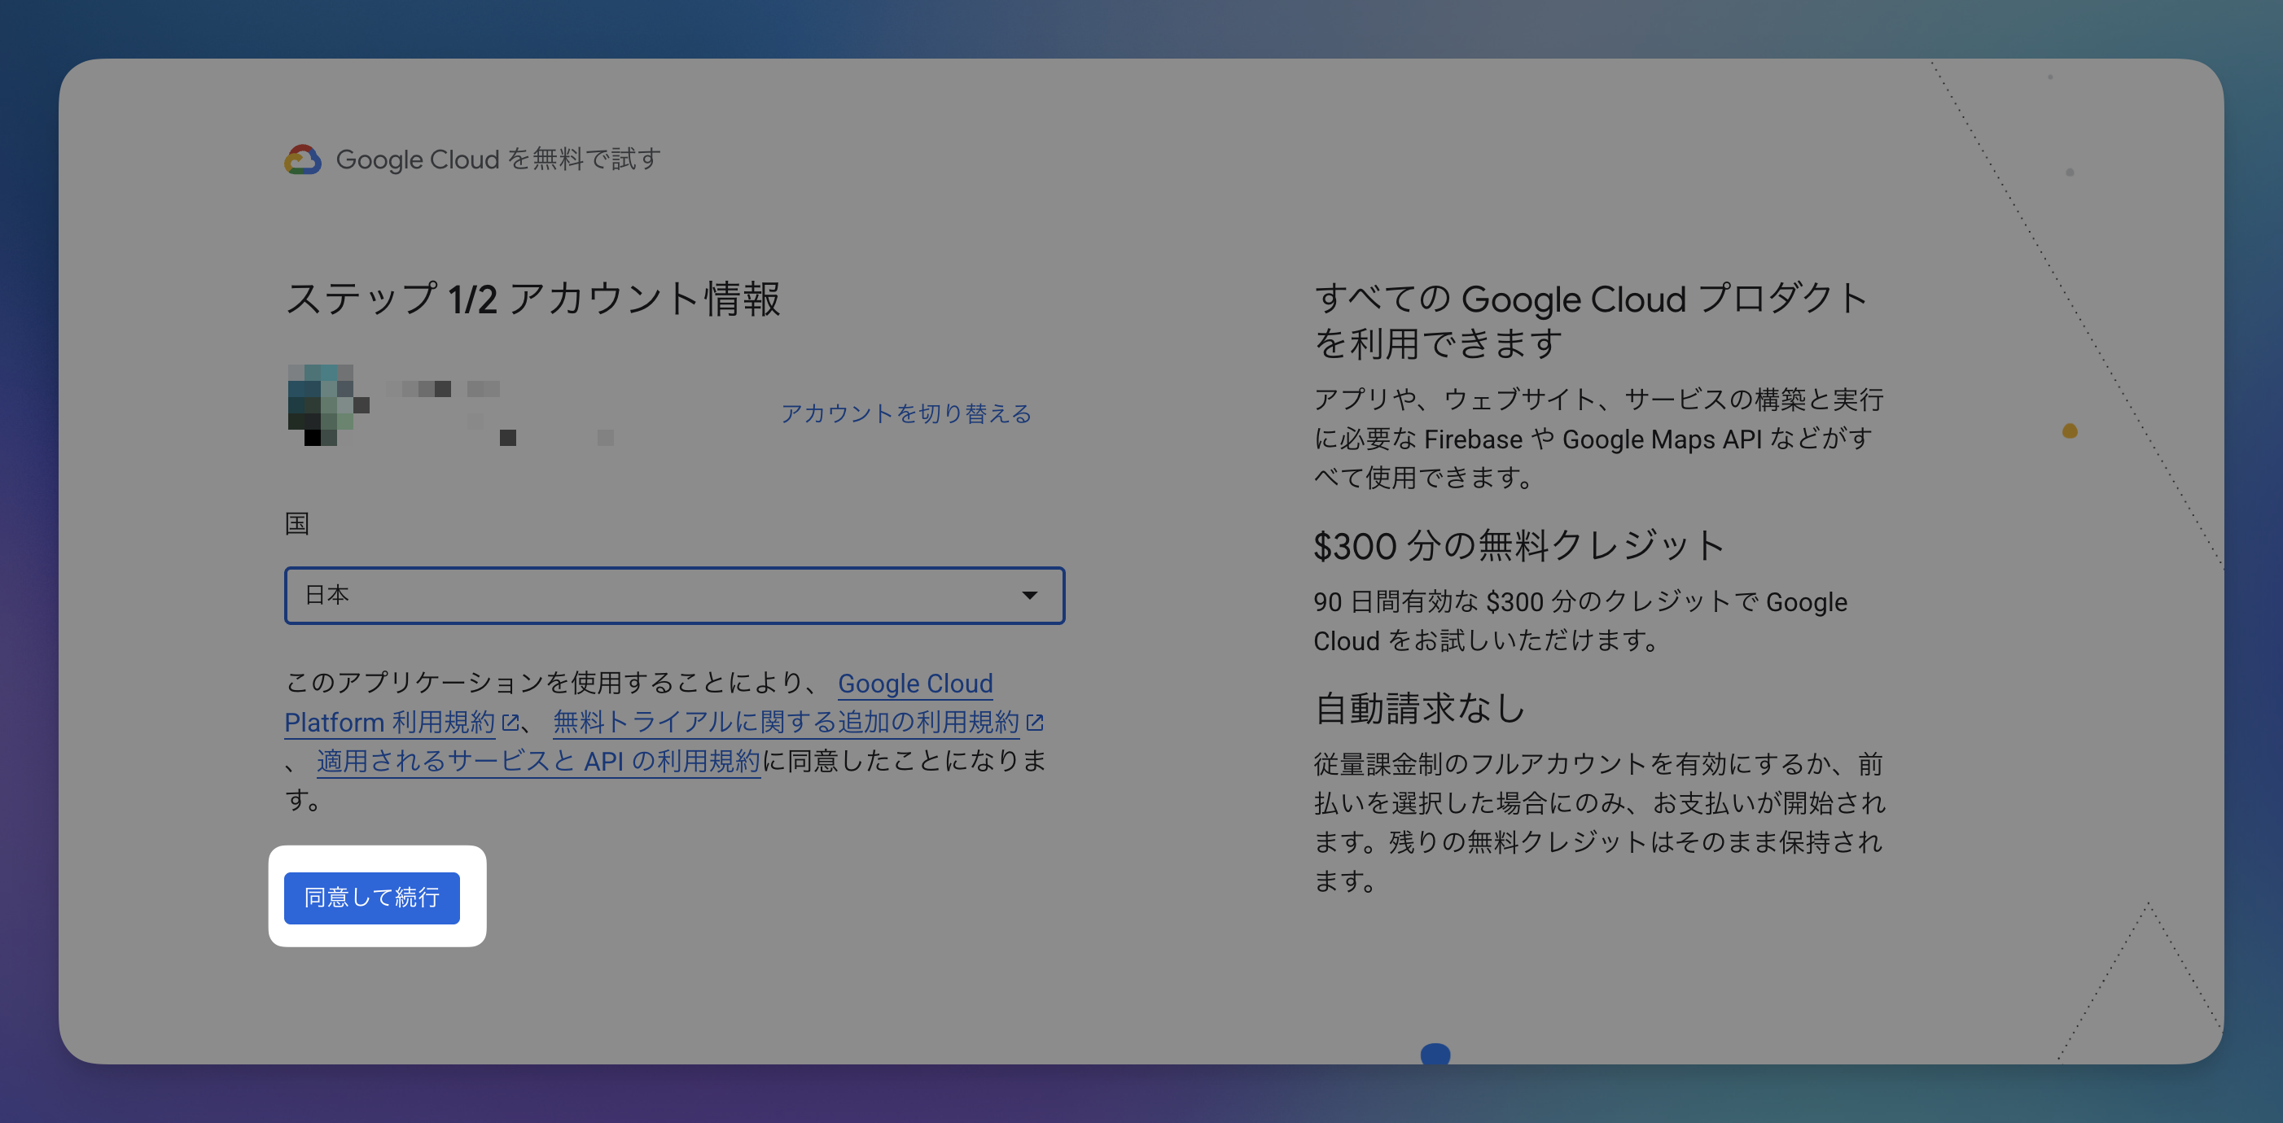
Task: Click the $300 分の無料クレジット heading
Action: (x=1519, y=545)
